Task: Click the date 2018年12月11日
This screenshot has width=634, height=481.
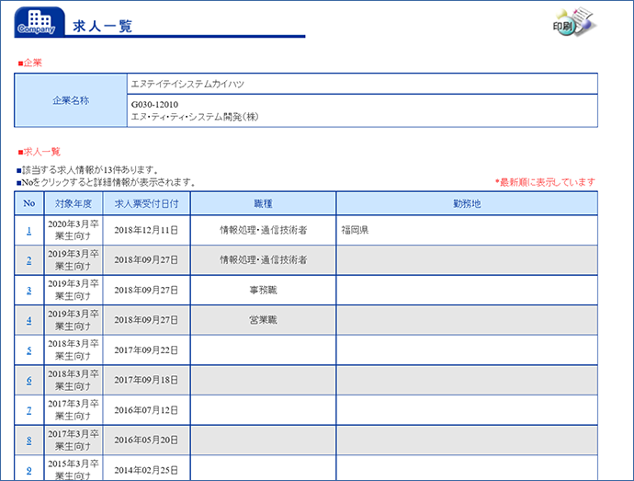Action: pyautogui.click(x=146, y=230)
